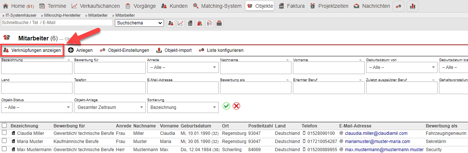Open the gear settings icon in top navigation
Screen dimensions: 468x153
398,6
